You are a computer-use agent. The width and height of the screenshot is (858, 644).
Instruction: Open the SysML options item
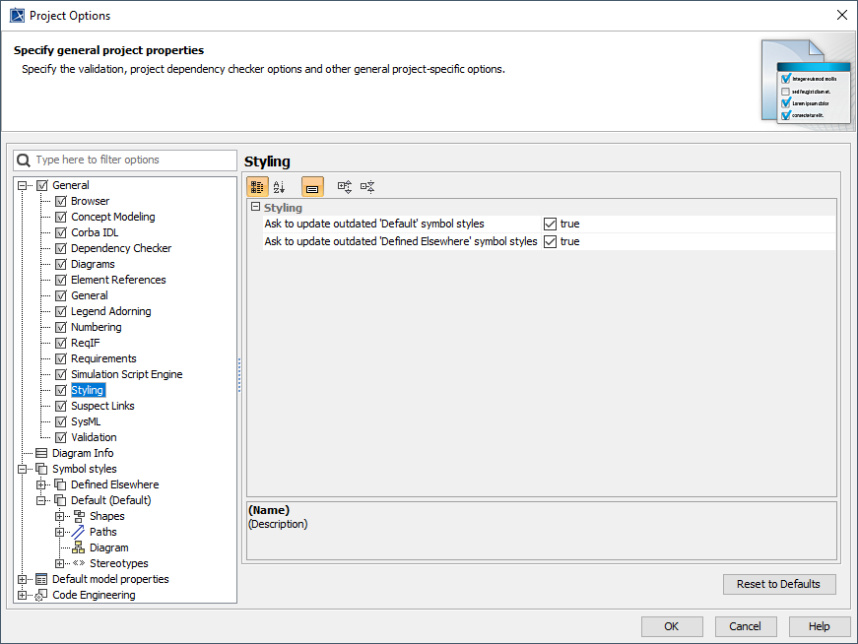pyautogui.click(x=86, y=421)
